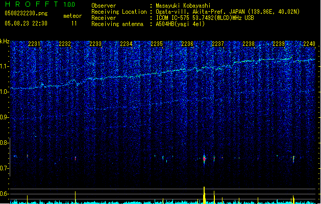
Task: Click the 0.7 kHz frequency label
Action: [4, 168]
